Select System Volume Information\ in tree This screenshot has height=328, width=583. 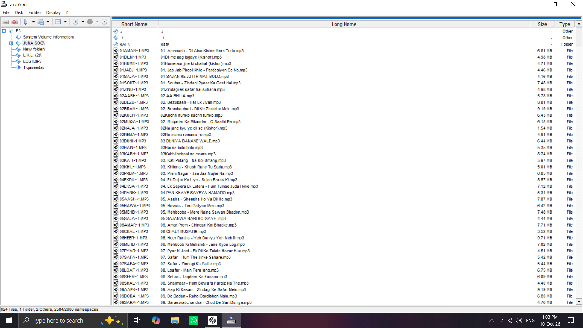[49, 37]
